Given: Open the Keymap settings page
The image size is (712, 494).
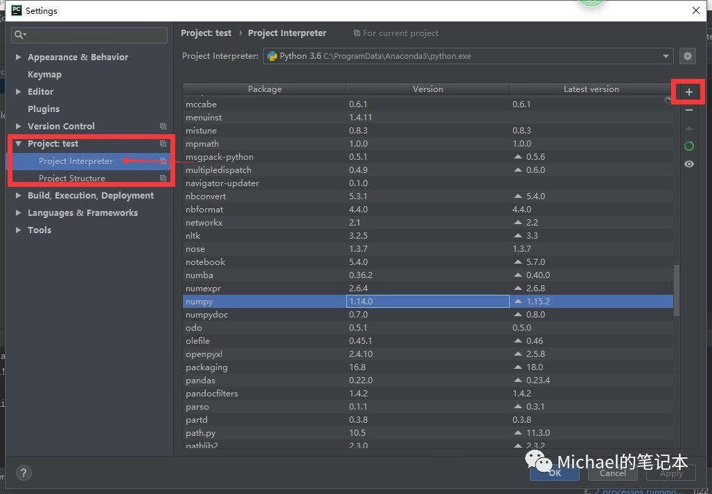Looking at the screenshot, I should click(44, 75).
